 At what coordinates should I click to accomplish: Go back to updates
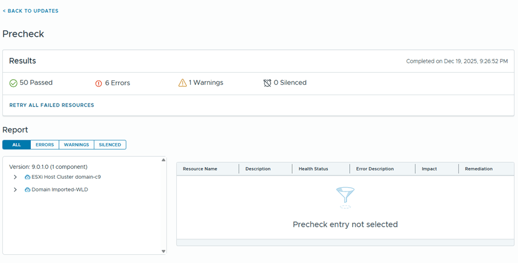(30, 11)
